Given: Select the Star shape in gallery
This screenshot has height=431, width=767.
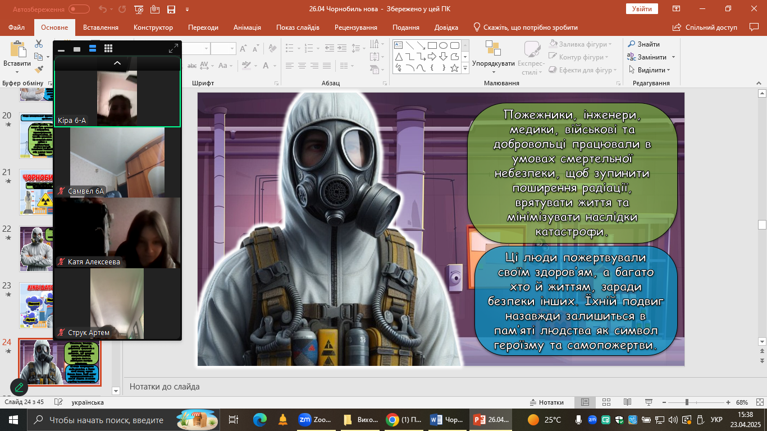Looking at the screenshot, I should 454,68.
